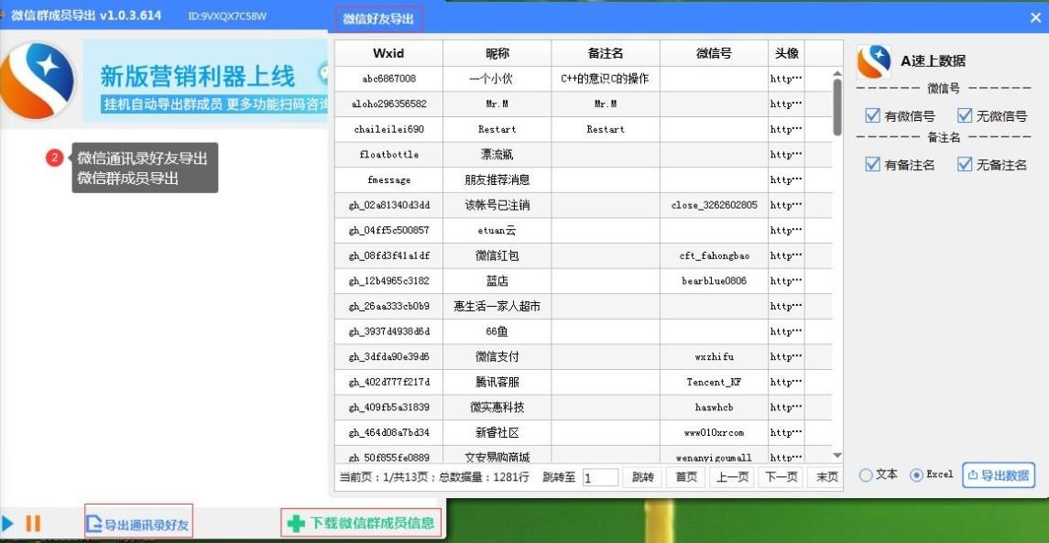This screenshot has width=1049, height=543.
Task: Click the 跳转至 page number field
Action: coord(600,477)
